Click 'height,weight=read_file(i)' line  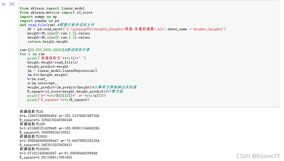coord(52,62)
